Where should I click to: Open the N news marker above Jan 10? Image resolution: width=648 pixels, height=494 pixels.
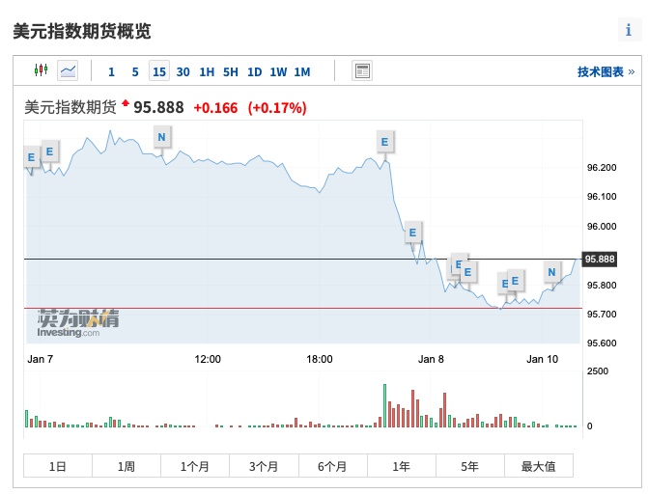[552, 272]
